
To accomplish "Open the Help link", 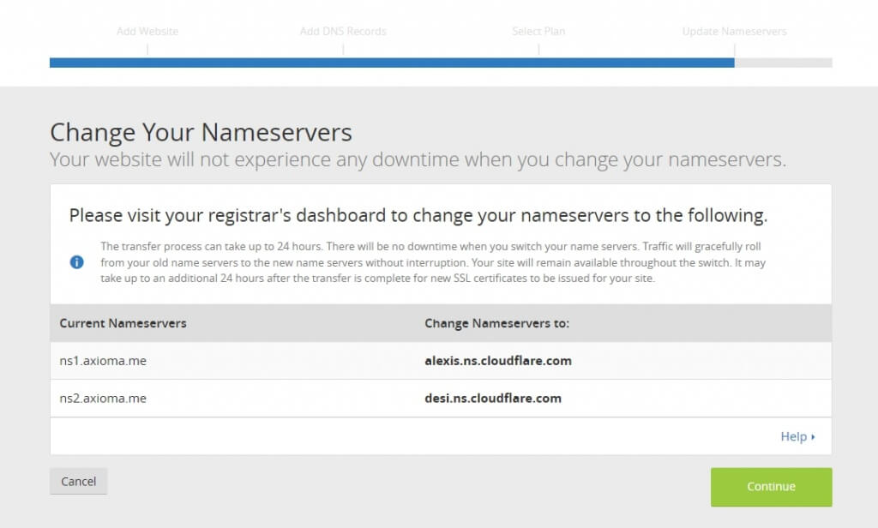I will coord(797,436).
